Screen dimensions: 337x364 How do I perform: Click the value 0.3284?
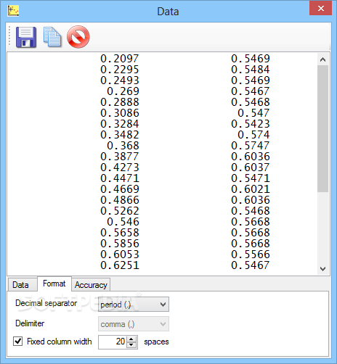(x=120, y=124)
